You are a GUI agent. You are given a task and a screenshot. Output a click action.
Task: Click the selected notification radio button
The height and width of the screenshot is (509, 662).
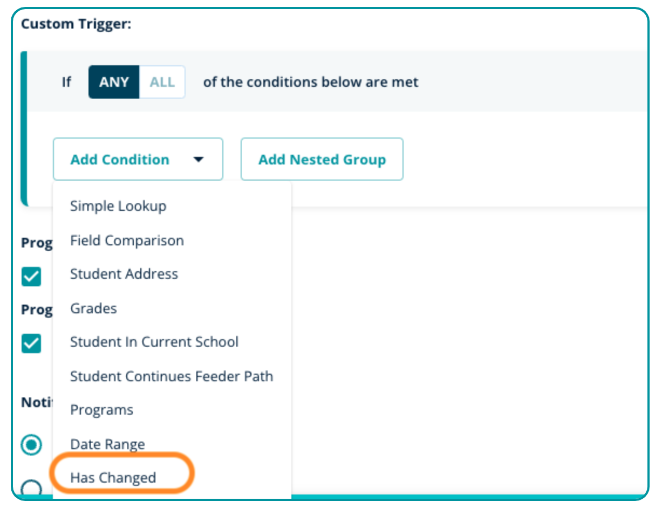tap(31, 445)
